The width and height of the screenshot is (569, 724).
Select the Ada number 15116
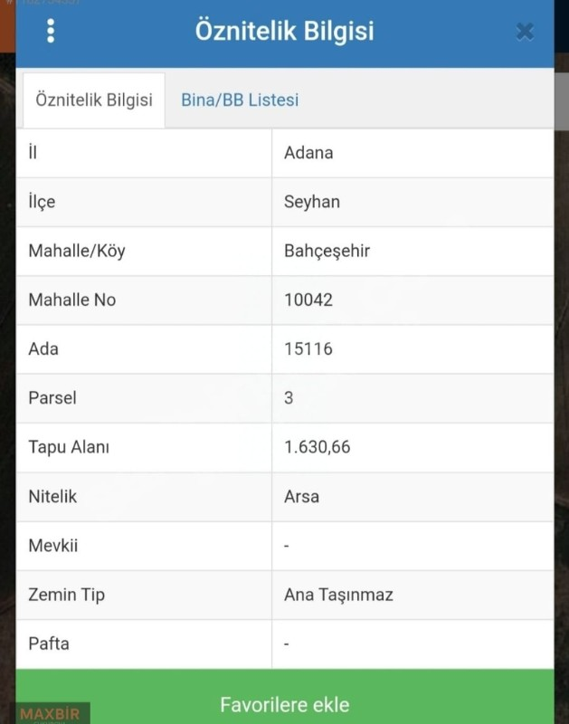coord(308,348)
